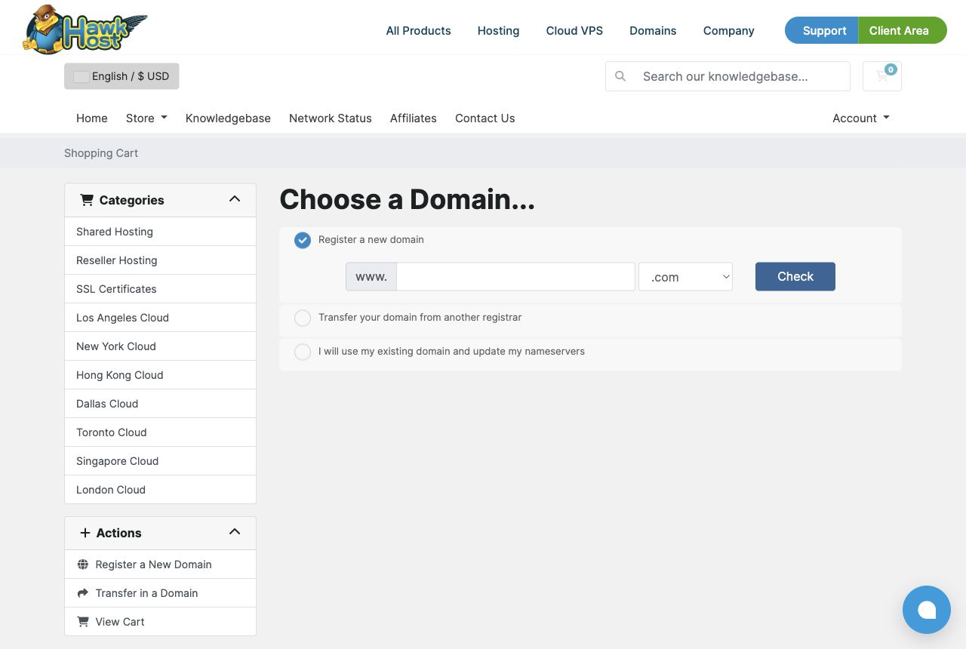The image size is (966, 649).
Task: Go to Knowledgebase in the navigation
Action: coord(228,118)
